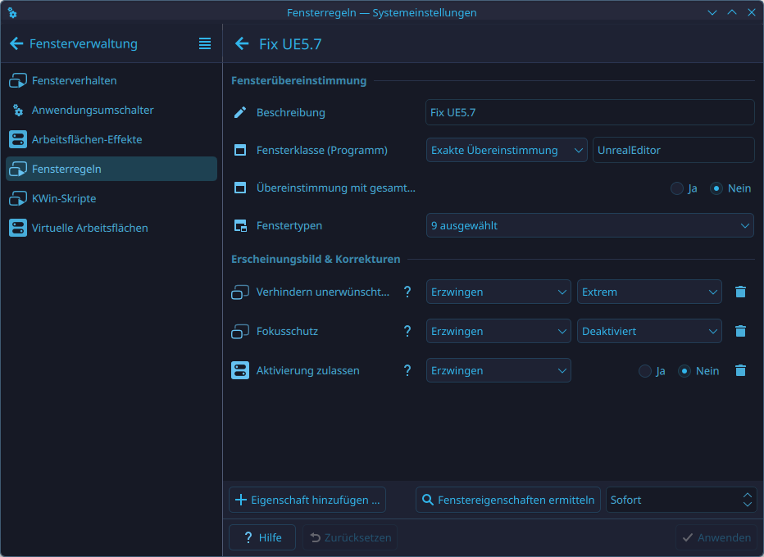Image resolution: width=764 pixels, height=557 pixels.
Task: Delete the Verhindern unwanted rule via trash icon
Action: (740, 292)
